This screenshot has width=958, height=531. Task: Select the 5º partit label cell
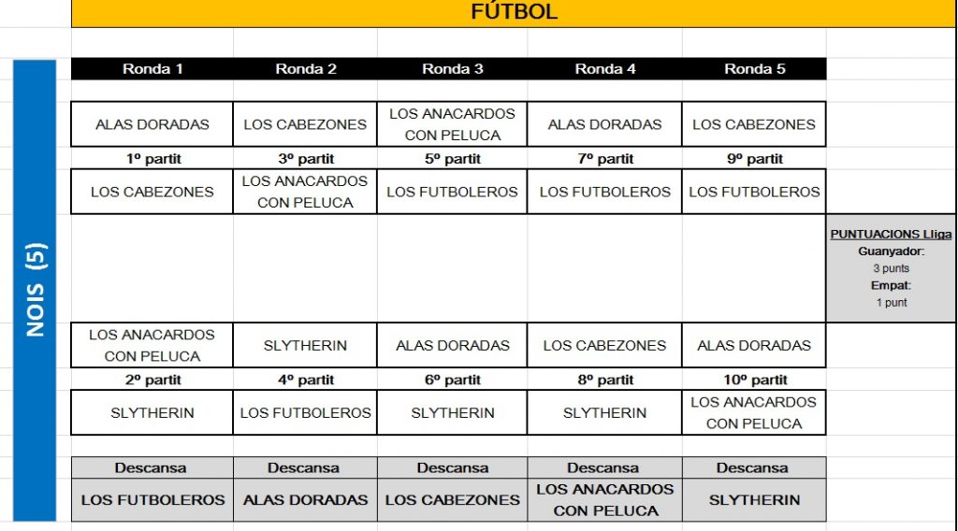tap(453, 159)
